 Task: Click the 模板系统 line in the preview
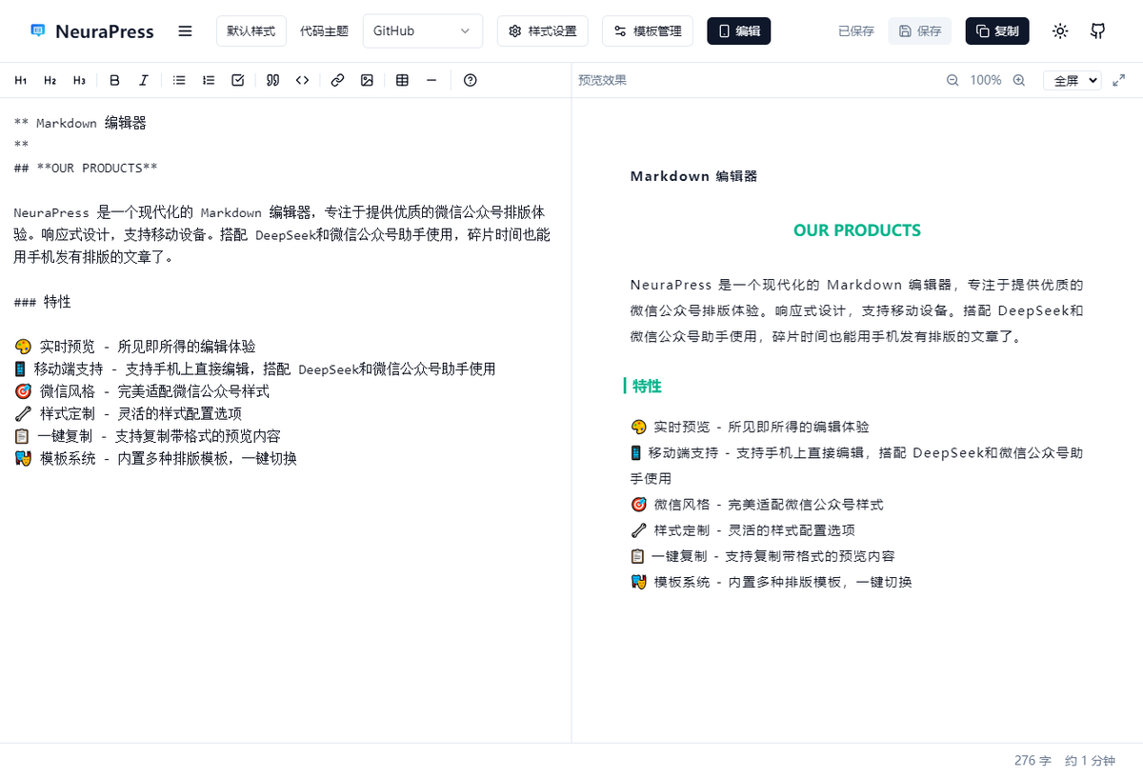[772, 582]
